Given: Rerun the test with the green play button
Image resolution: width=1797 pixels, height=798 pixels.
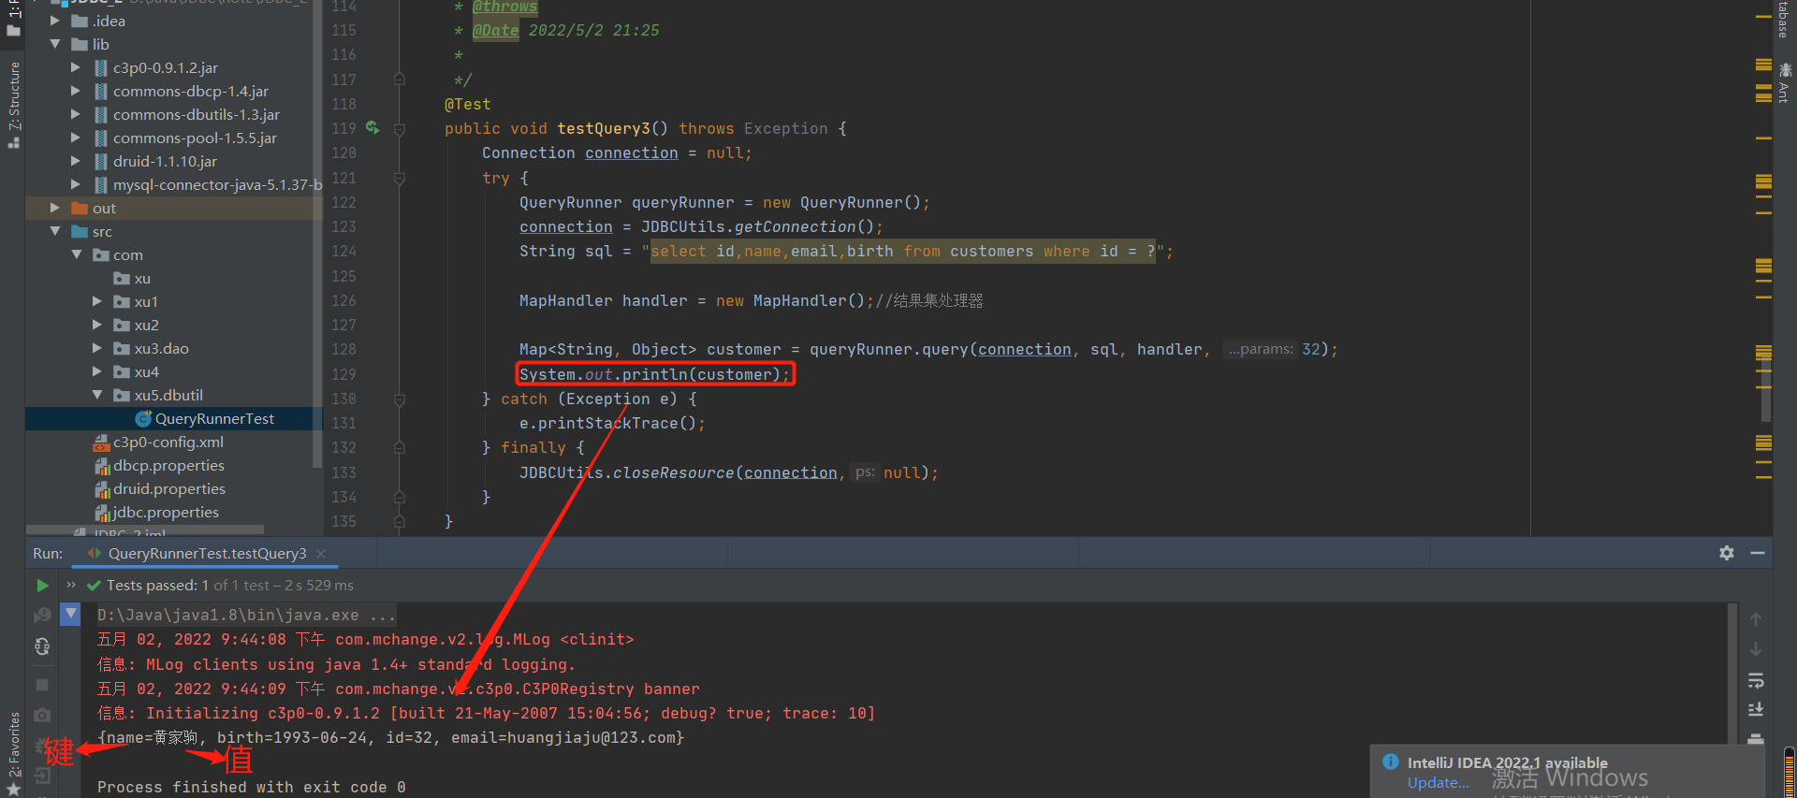Looking at the screenshot, I should (x=42, y=586).
